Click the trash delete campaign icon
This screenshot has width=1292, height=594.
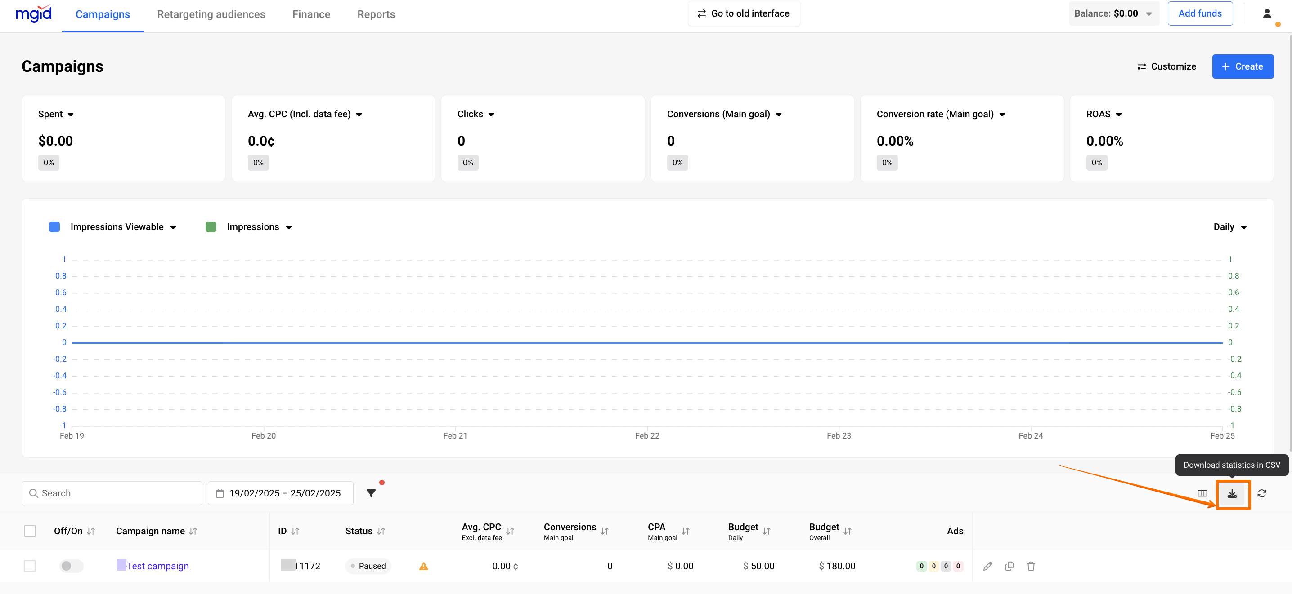pyautogui.click(x=1031, y=566)
